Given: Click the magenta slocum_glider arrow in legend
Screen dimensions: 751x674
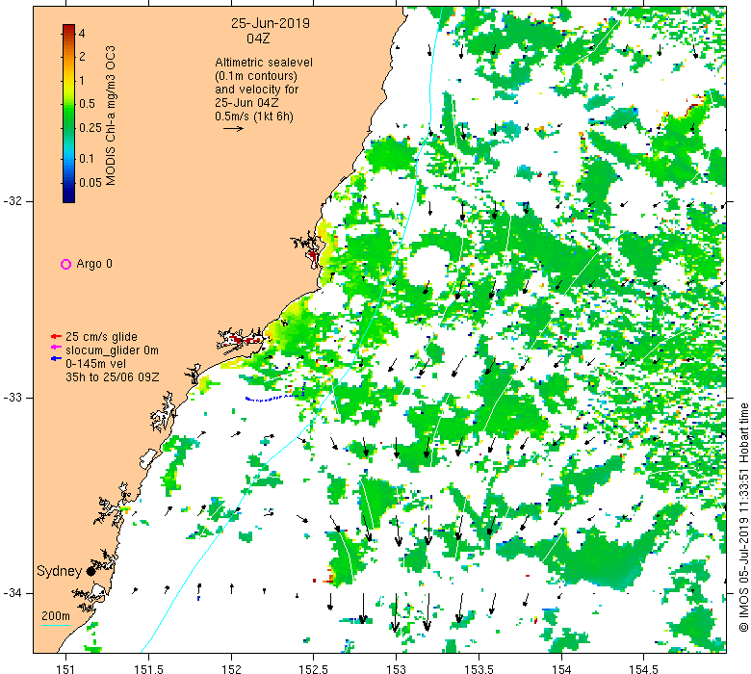Looking at the screenshot, I should pos(56,348).
